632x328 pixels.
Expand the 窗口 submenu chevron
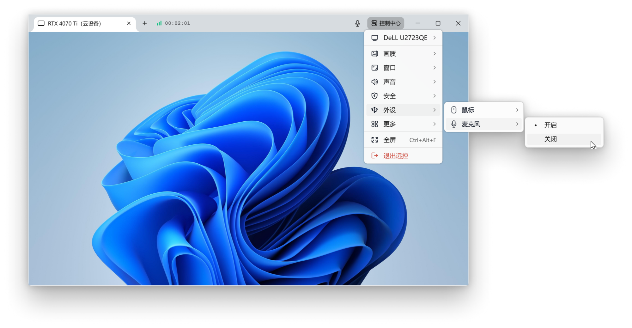[x=435, y=68]
